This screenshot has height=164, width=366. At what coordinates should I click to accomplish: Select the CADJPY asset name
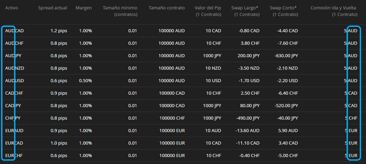coord(13,106)
